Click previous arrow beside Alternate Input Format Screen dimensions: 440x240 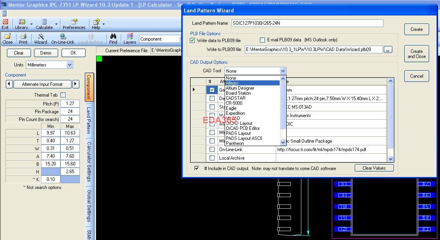click(9, 84)
